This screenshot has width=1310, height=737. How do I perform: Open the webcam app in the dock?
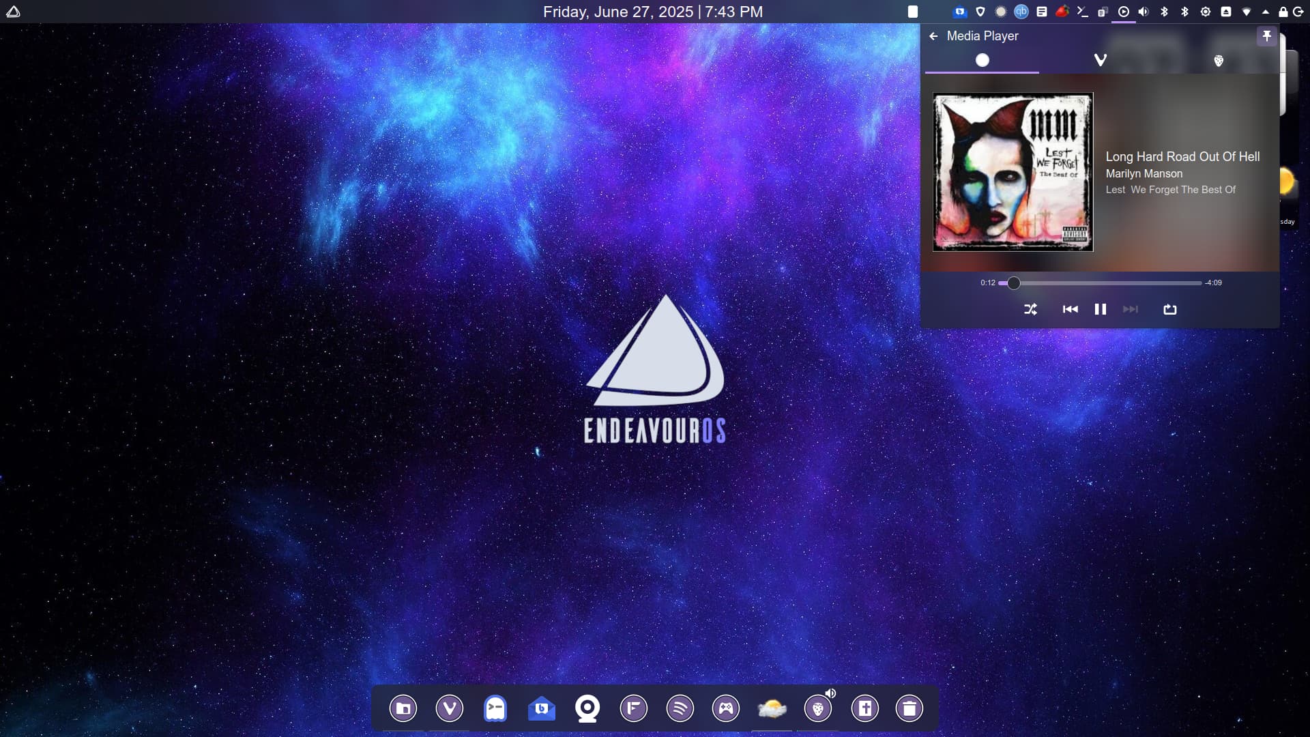pyautogui.click(x=587, y=708)
